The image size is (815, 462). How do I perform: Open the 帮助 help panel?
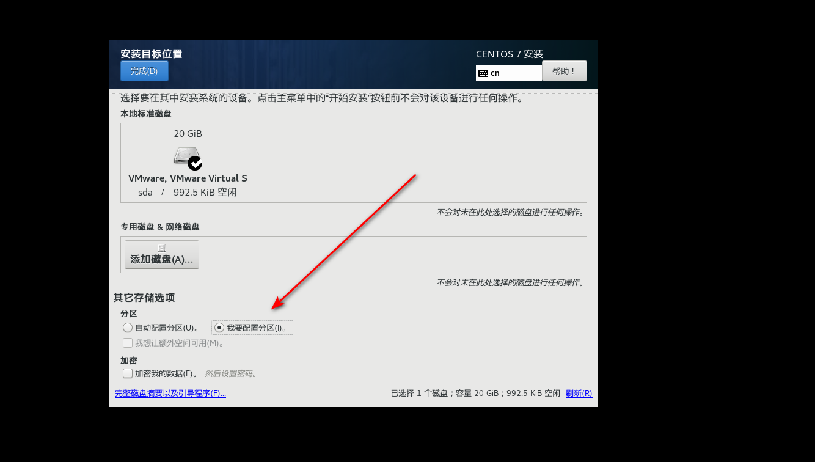pyautogui.click(x=563, y=70)
